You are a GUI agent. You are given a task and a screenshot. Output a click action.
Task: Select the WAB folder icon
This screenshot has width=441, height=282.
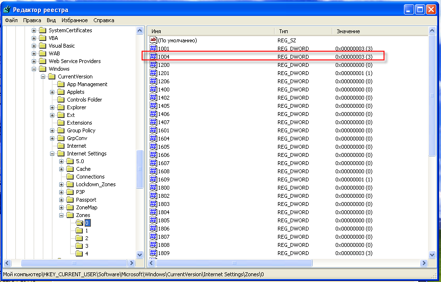pos(42,53)
